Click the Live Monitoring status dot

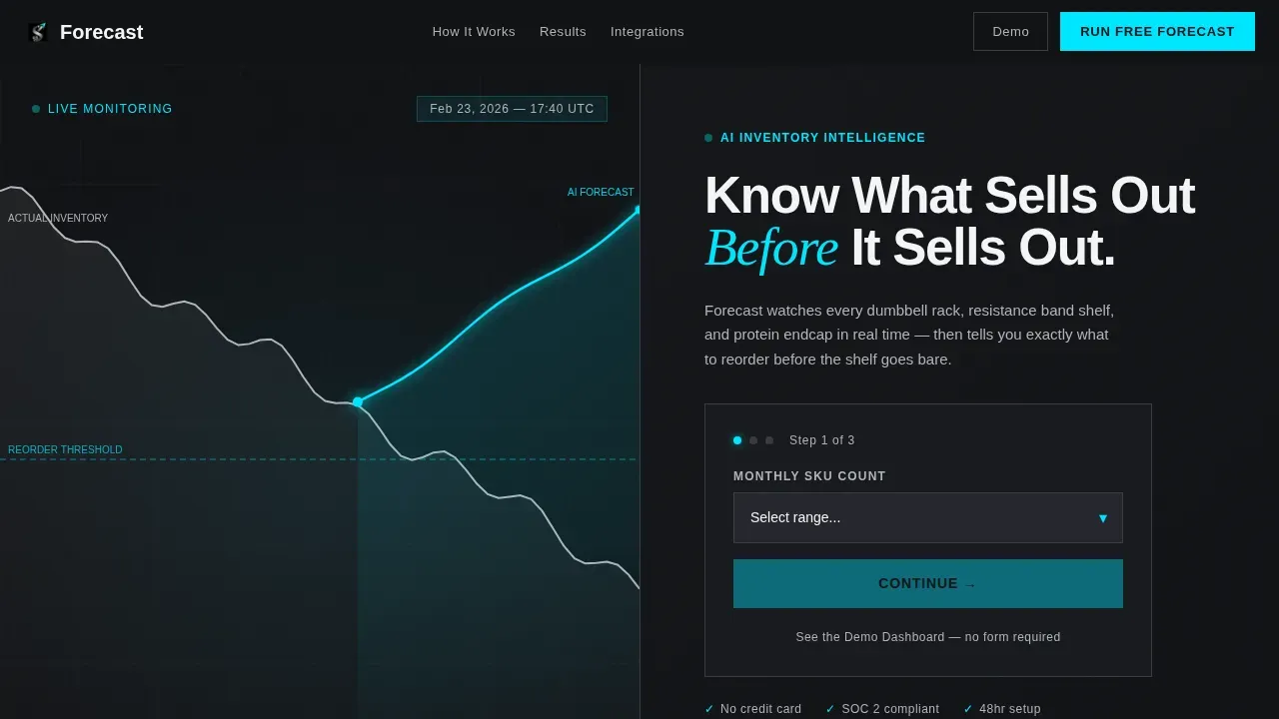(x=36, y=109)
